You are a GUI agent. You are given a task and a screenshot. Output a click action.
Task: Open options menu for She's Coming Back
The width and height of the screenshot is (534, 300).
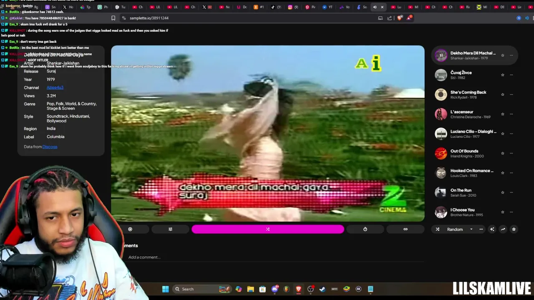(x=511, y=95)
